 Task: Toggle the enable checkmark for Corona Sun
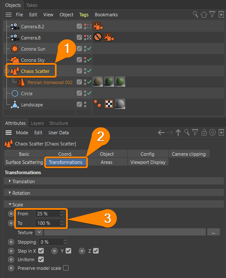[x=89, y=48]
